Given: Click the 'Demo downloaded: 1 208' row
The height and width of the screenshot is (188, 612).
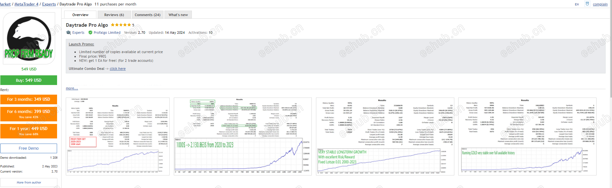Looking at the screenshot, I should click(x=29, y=158).
